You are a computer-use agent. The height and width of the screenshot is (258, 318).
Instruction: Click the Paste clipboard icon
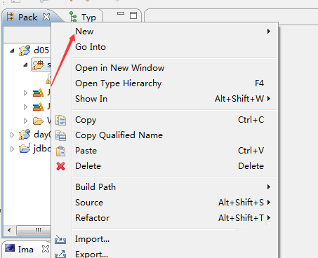(61, 151)
